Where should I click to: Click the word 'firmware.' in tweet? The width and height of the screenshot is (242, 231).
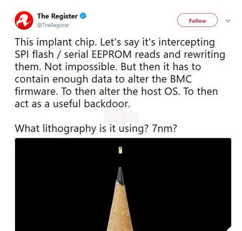coord(36,91)
